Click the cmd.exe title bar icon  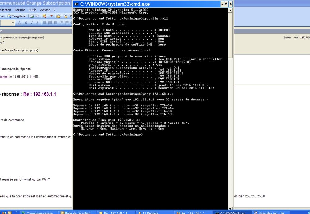76,4
